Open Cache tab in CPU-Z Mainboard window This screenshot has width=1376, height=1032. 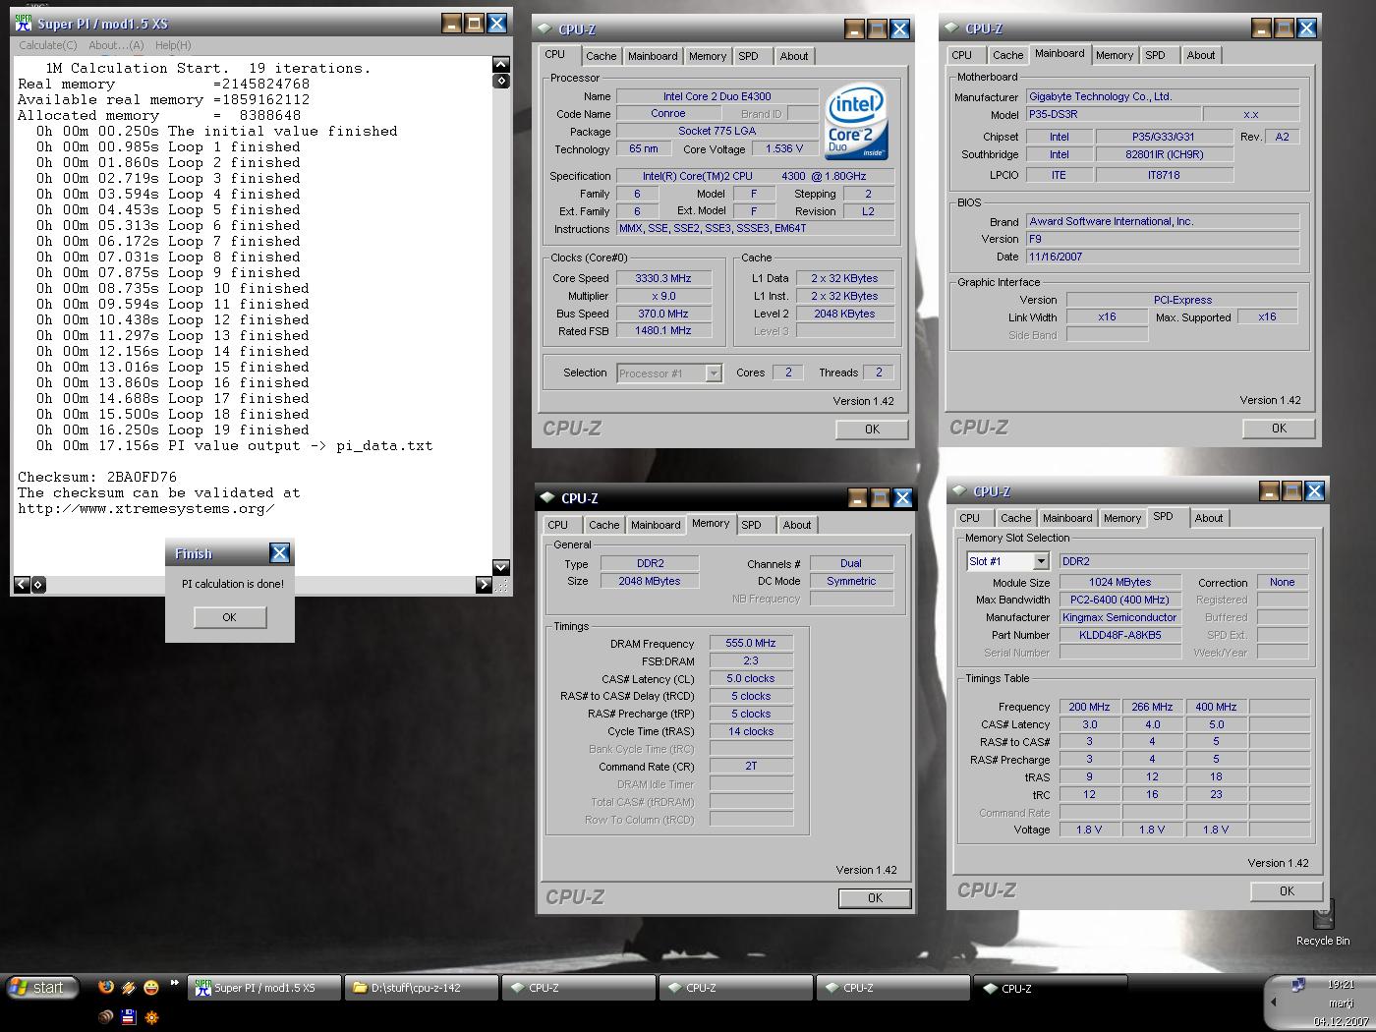1007,55
